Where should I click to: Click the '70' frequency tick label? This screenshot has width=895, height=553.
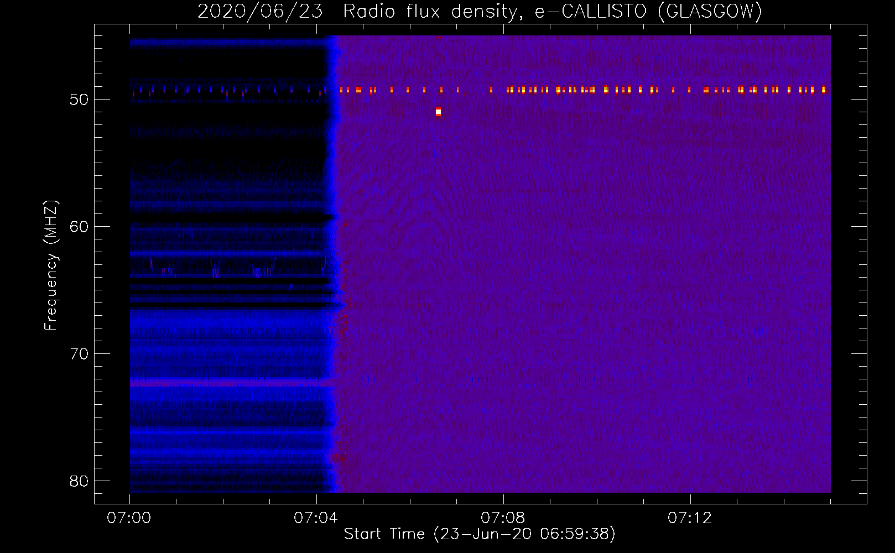(x=79, y=354)
